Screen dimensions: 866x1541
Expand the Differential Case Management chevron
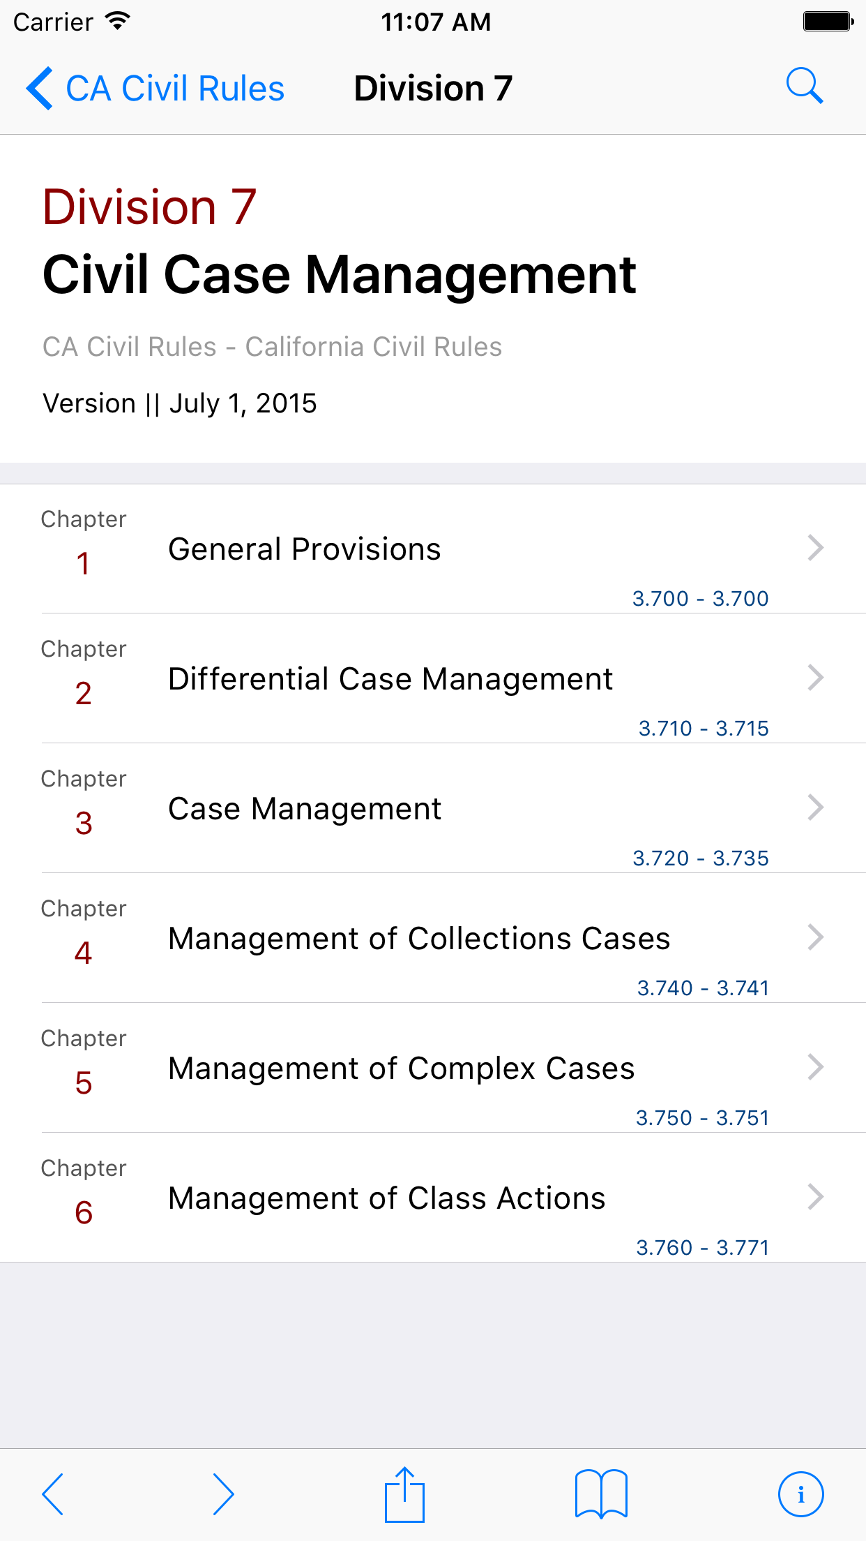click(x=815, y=678)
